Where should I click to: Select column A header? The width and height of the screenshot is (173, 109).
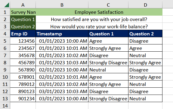pyautogui.click(x=23, y=5)
